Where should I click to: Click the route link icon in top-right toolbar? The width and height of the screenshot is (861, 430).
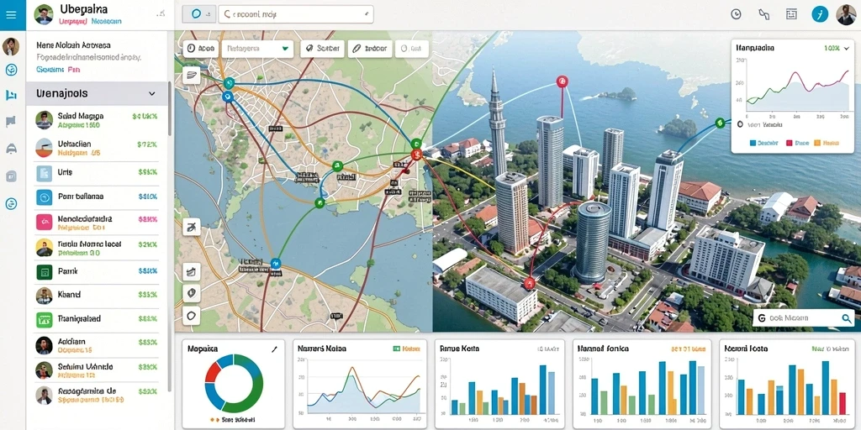pos(763,15)
